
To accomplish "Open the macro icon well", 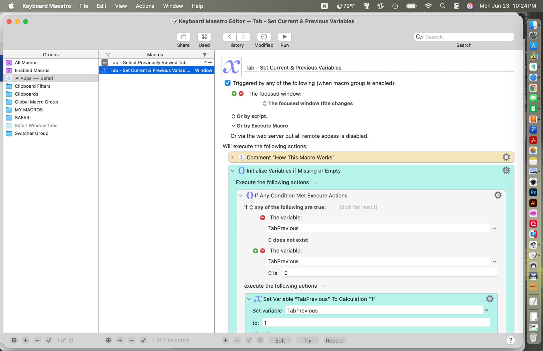I will coord(232,67).
